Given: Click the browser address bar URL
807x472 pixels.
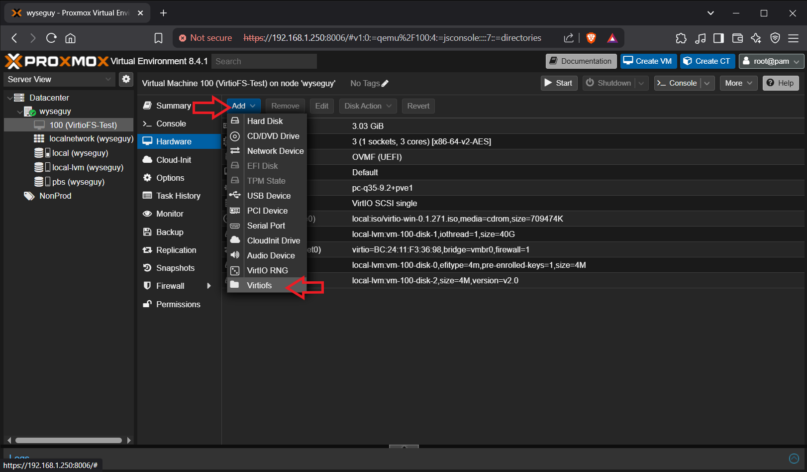Looking at the screenshot, I should (392, 38).
